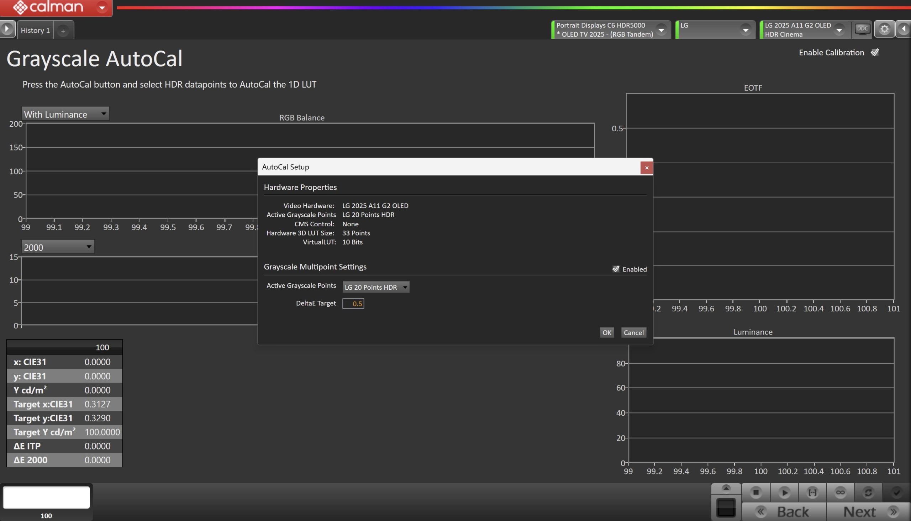Image resolution: width=911 pixels, height=521 pixels.
Task: Expand the left side panel arrow
Action: (x=7, y=28)
